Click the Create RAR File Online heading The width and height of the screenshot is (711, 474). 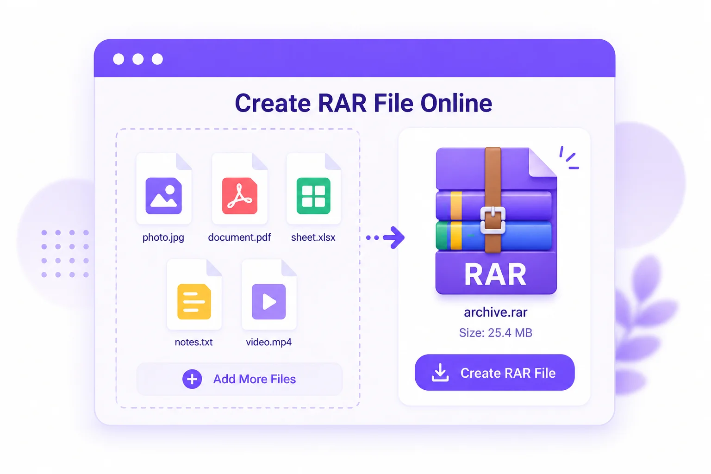(363, 103)
